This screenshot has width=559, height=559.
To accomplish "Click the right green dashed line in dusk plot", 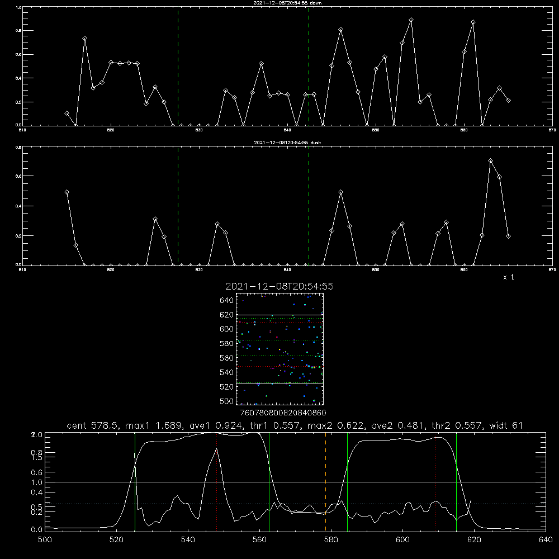I will (309, 206).
